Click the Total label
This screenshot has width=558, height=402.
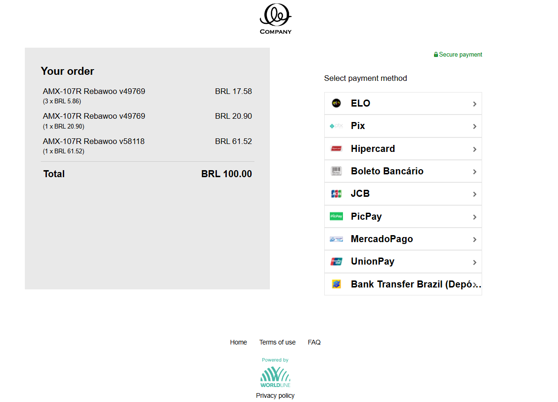pos(54,174)
